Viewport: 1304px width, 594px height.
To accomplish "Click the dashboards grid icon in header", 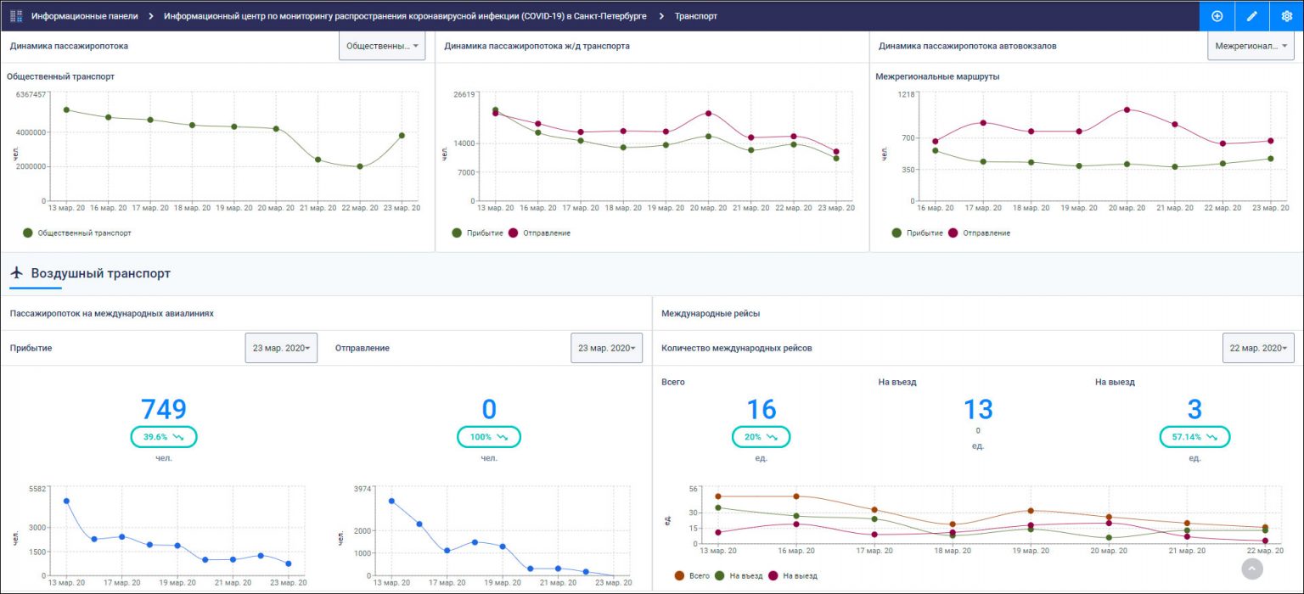I will 16,16.
